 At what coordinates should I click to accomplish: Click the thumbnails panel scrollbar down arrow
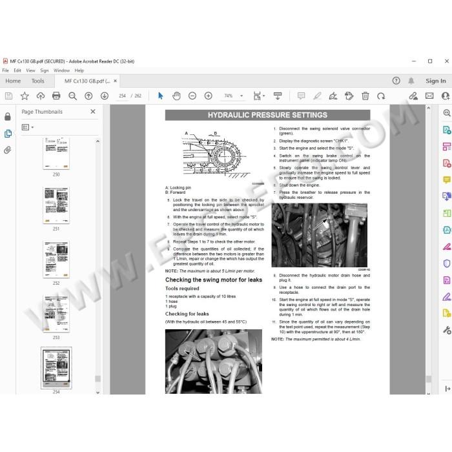tap(98, 392)
